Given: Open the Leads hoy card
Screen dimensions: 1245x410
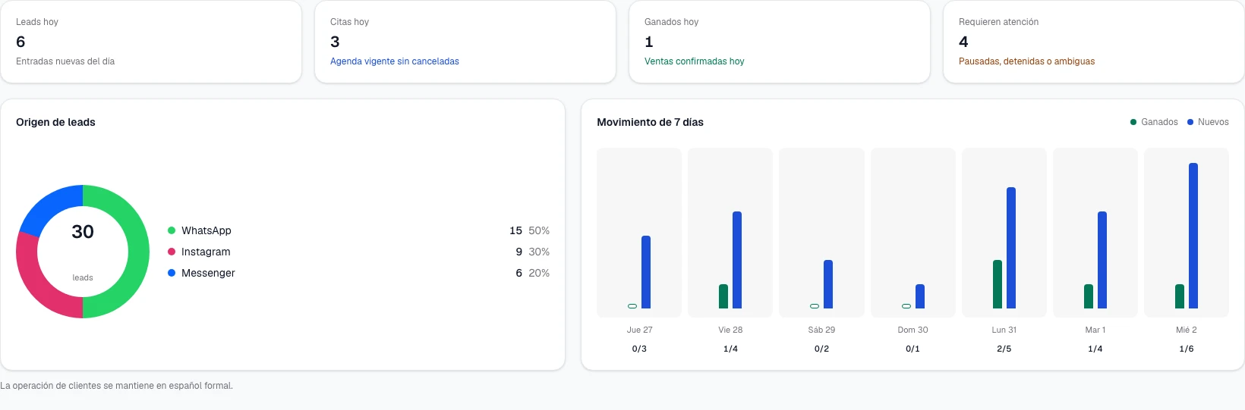Looking at the screenshot, I should click(151, 42).
